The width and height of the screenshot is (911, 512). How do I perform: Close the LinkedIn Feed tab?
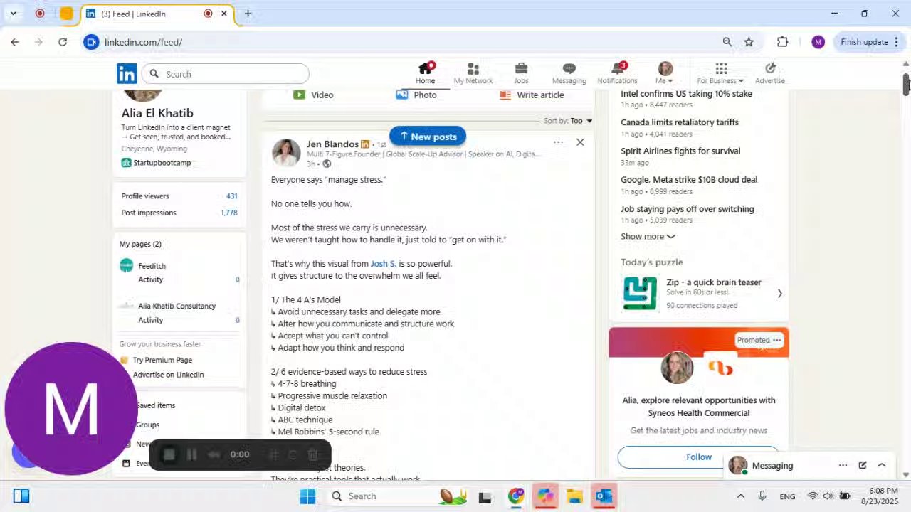[x=224, y=14]
